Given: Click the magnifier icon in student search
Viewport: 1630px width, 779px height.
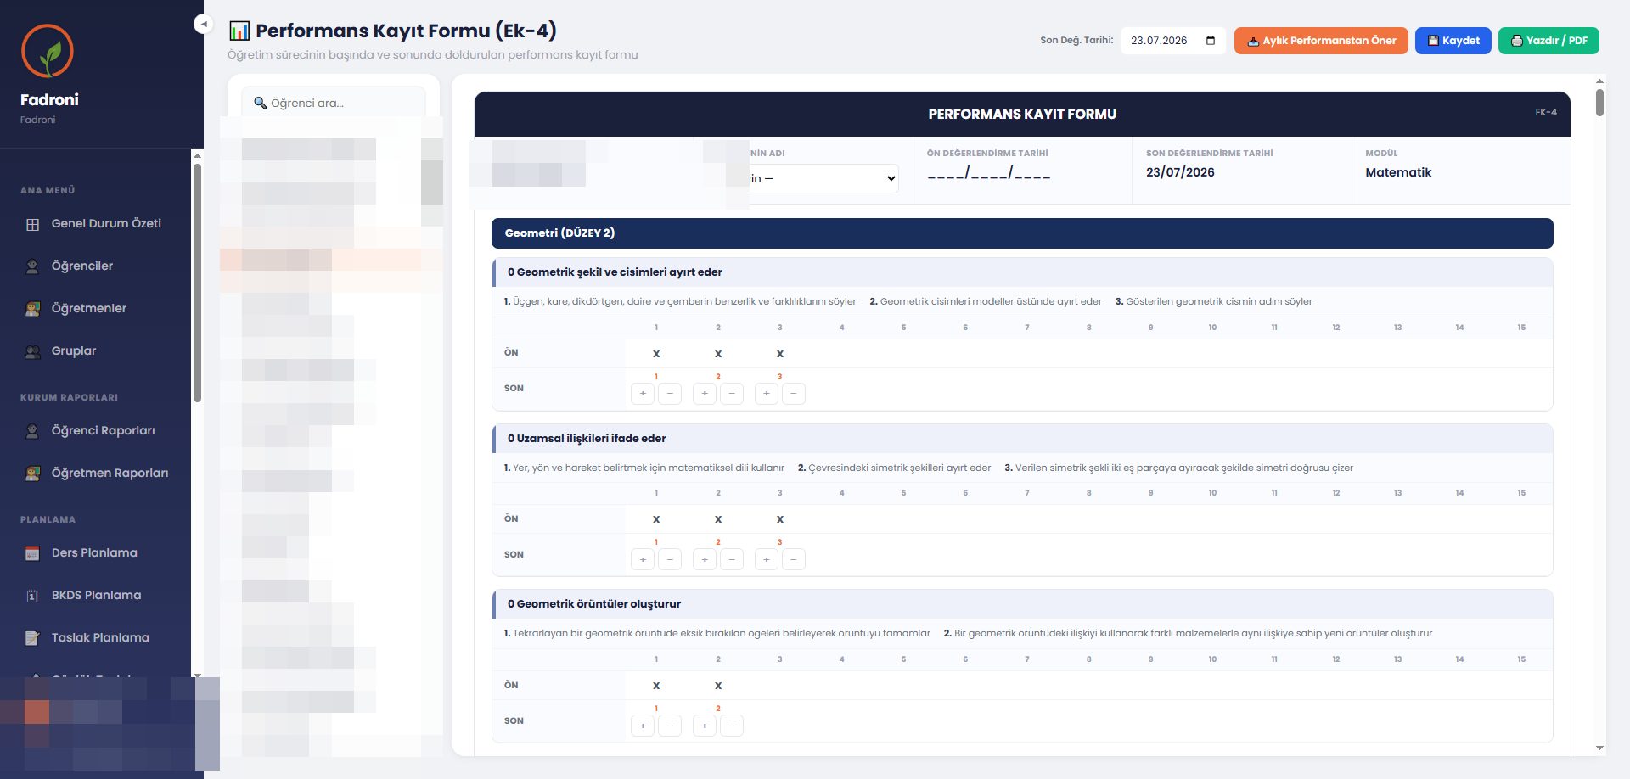Looking at the screenshot, I should [260, 103].
